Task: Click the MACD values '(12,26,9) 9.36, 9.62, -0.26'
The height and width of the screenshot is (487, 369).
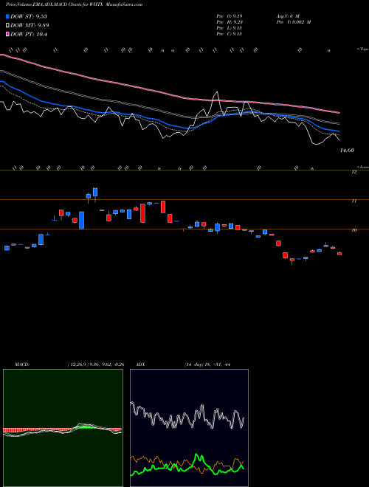Action: point(96,365)
